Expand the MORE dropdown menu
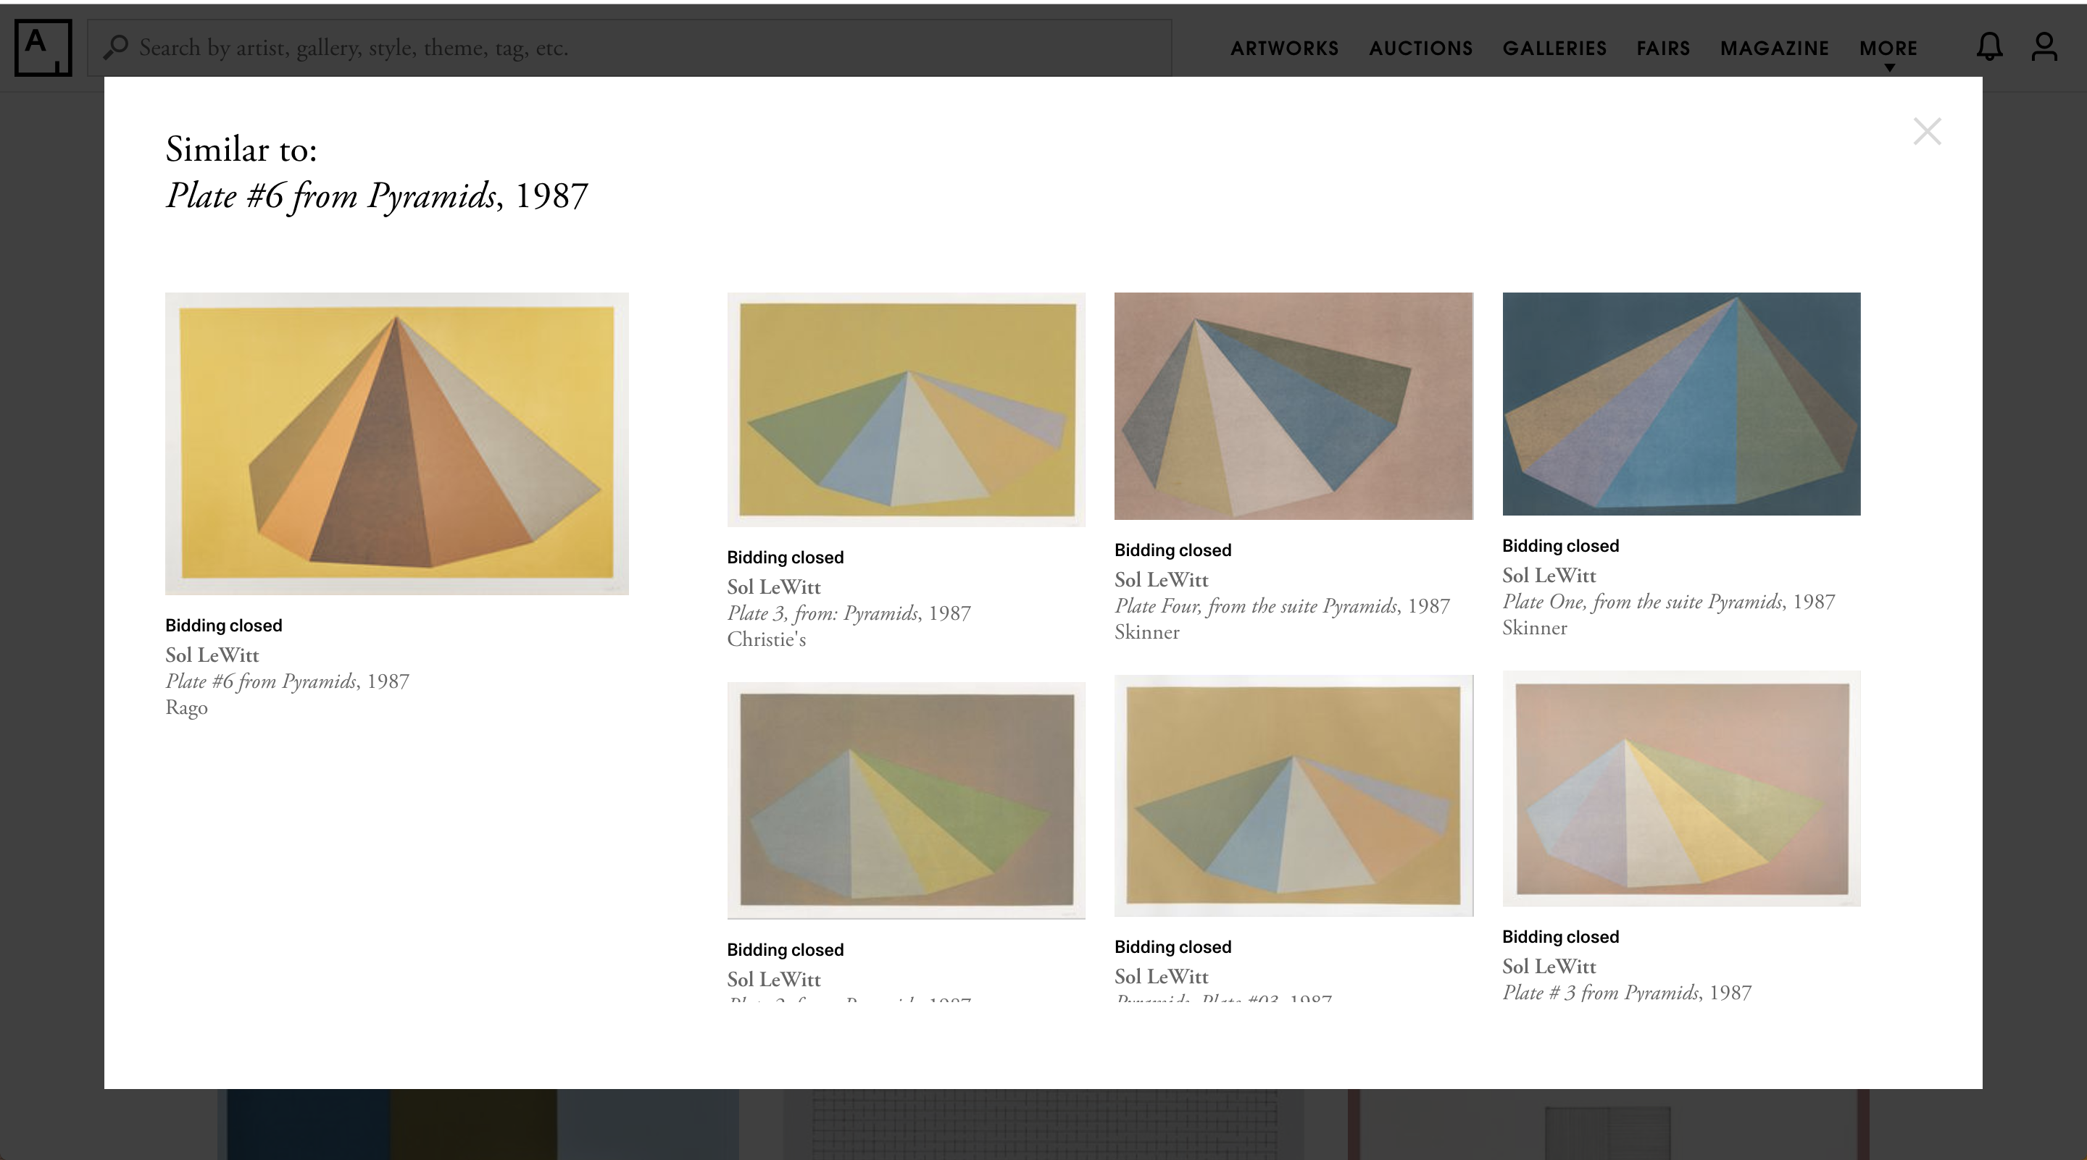Viewport: 2087px width, 1160px height. 1888,49
